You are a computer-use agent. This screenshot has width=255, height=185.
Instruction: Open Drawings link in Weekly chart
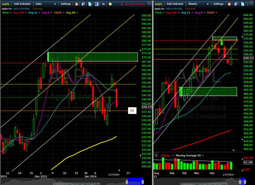tap(190, 9)
